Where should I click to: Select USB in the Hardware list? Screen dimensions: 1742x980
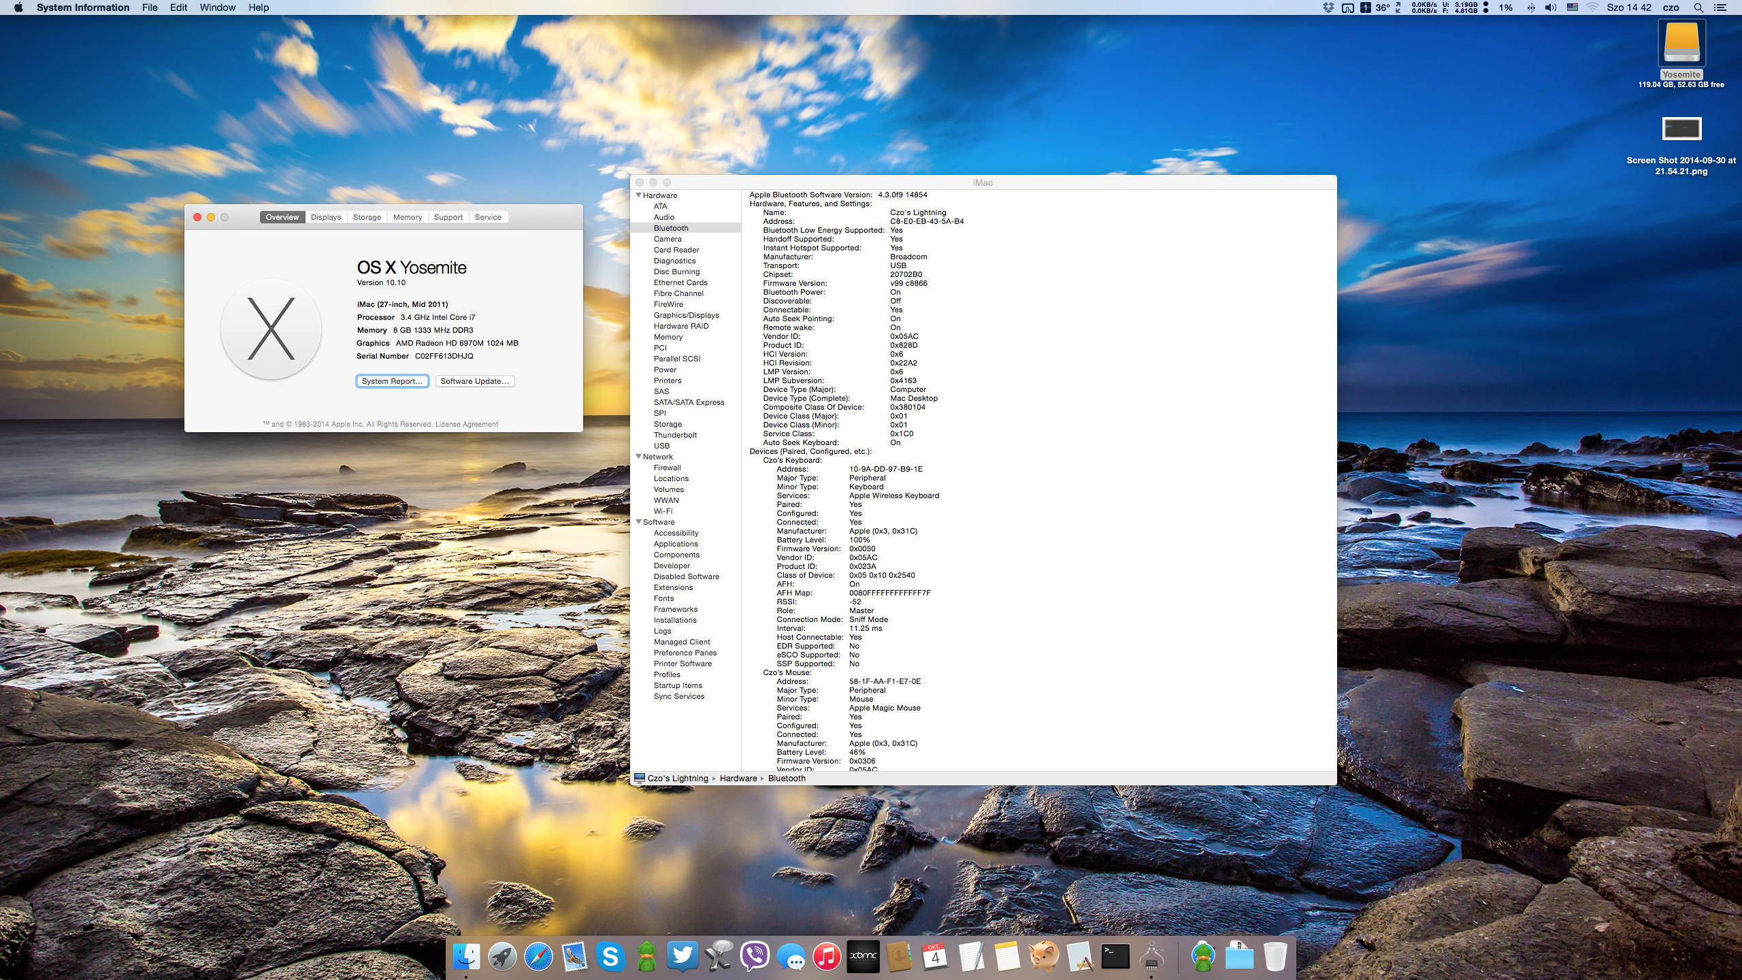point(661,446)
